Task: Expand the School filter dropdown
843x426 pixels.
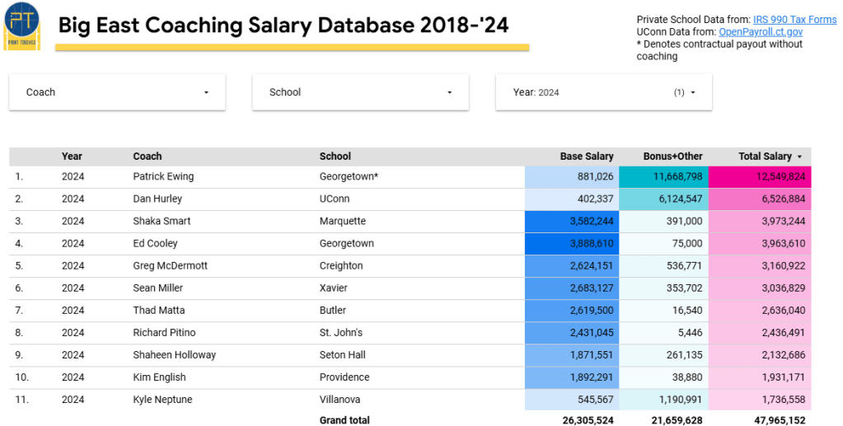Action: [x=360, y=92]
